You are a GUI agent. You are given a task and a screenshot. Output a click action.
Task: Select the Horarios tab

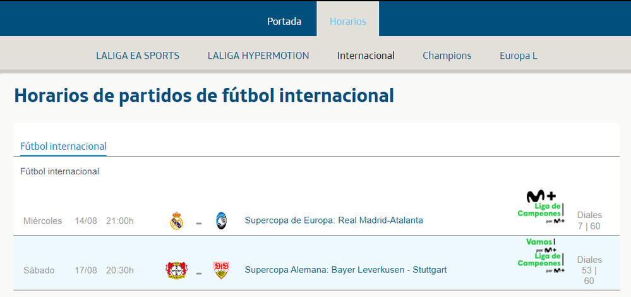coord(347,21)
